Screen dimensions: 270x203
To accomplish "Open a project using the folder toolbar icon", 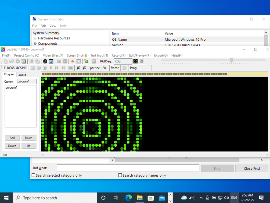I will pyautogui.click(x=11, y=61).
